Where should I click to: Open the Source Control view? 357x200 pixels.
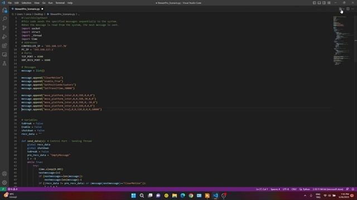[4, 28]
